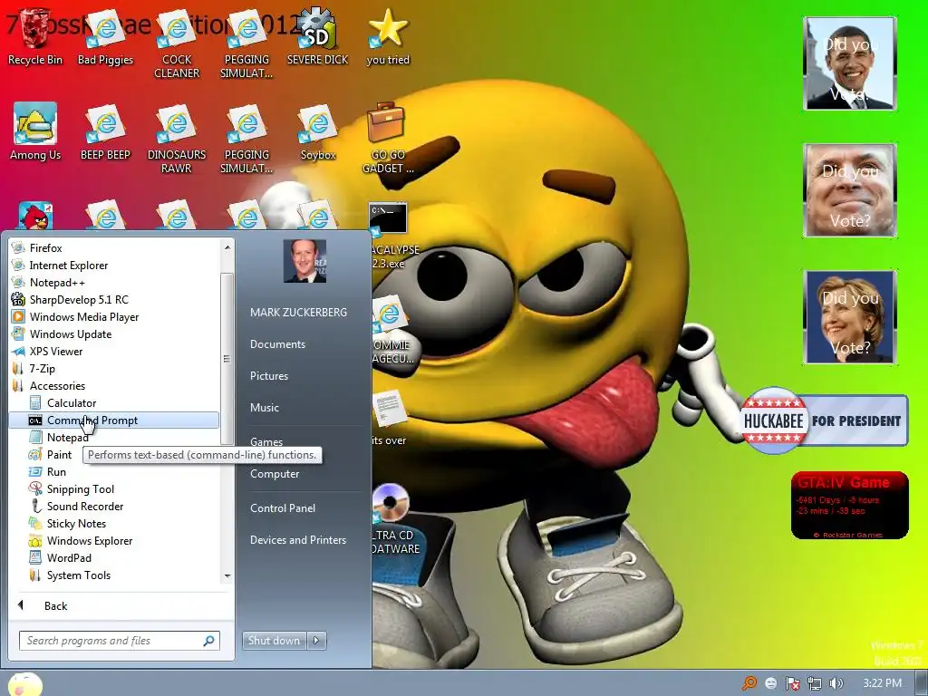
Task: Open Calculator under Accessories
Action: [72, 403]
